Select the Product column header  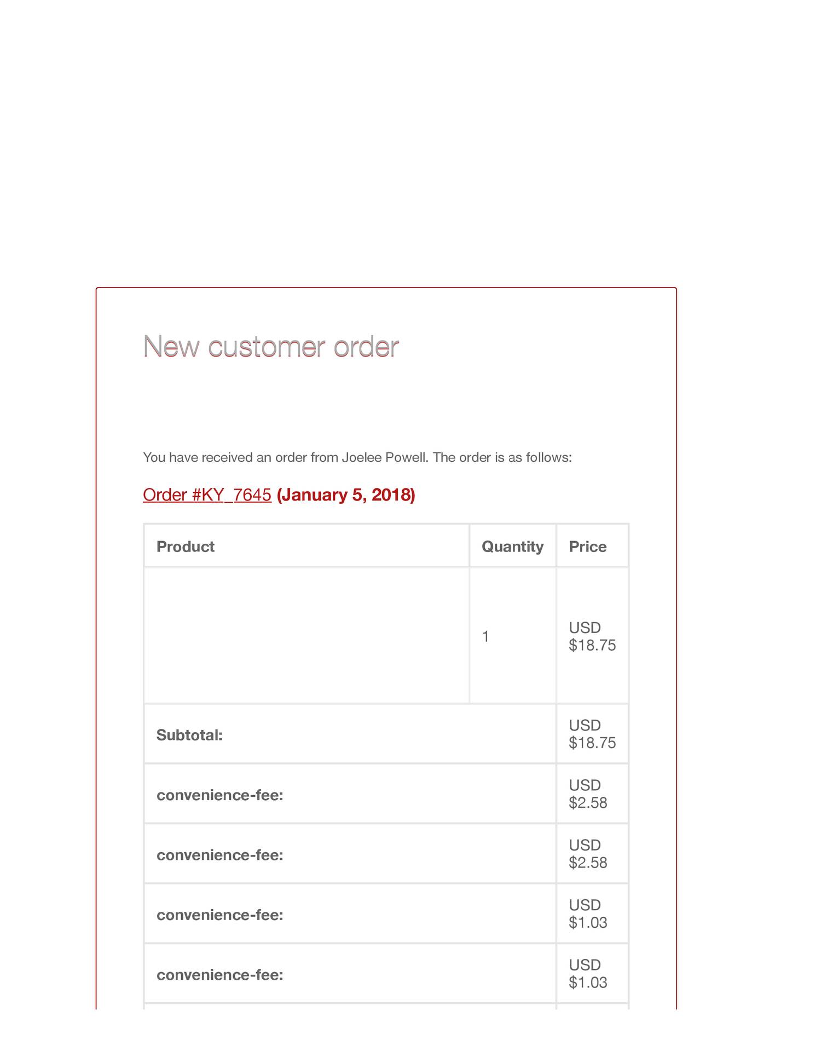pyautogui.click(x=185, y=547)
